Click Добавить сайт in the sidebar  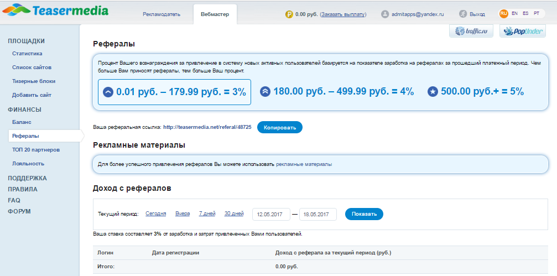[32, 95]
